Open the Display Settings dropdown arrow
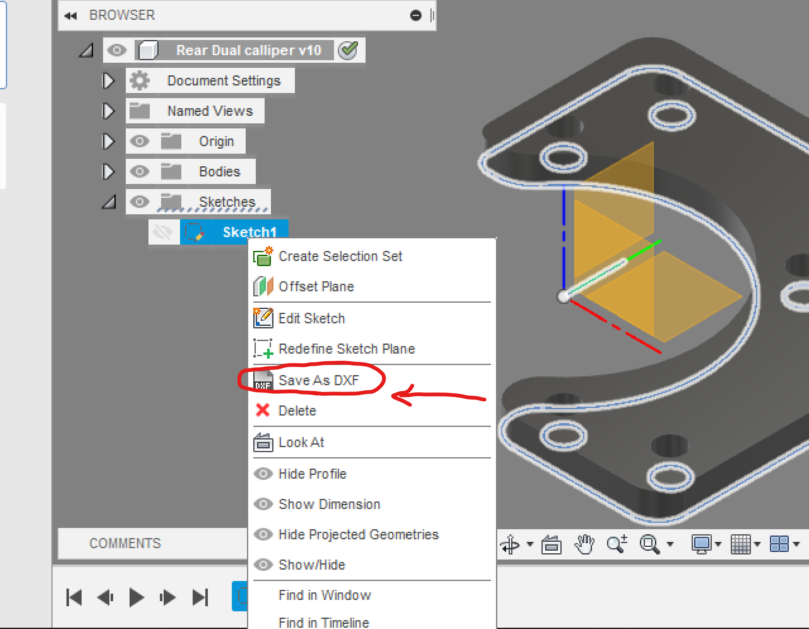Image resolution: width=809 pixels, height=629 pixels. [x=718, y=544]
